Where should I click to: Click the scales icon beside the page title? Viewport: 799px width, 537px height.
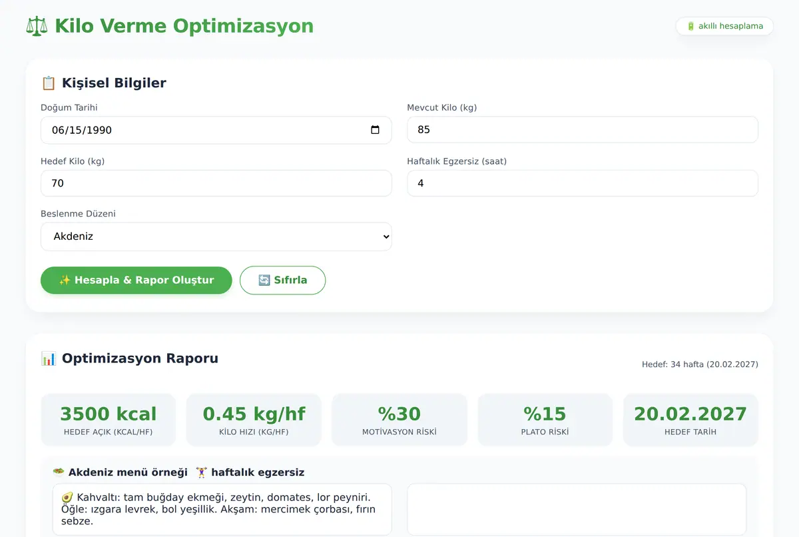pyautogui.click(x=37, y=26)
